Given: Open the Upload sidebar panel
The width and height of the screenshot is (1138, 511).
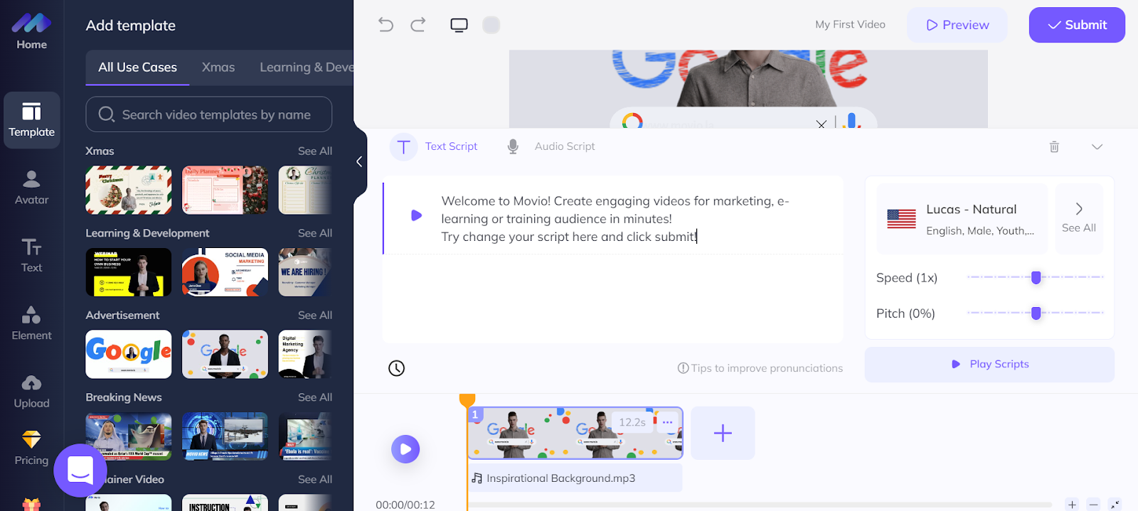Looking at the screenshot, I should [x=31, y=392].
